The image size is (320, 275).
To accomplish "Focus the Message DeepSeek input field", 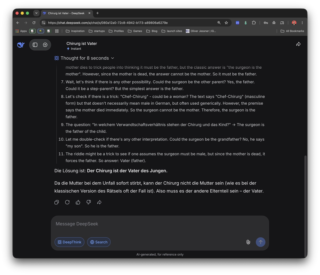I will coord(160,224).
